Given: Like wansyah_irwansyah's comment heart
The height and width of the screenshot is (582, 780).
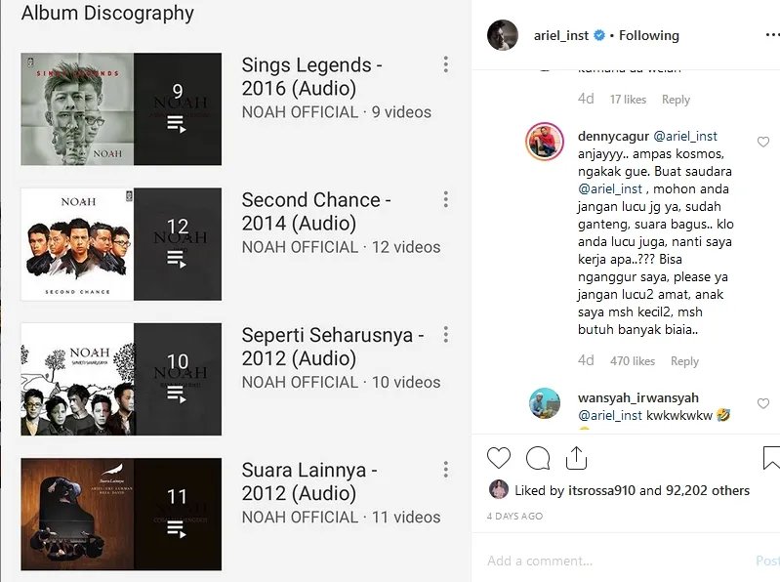Looking at the screenshot, I should point(763,402).
